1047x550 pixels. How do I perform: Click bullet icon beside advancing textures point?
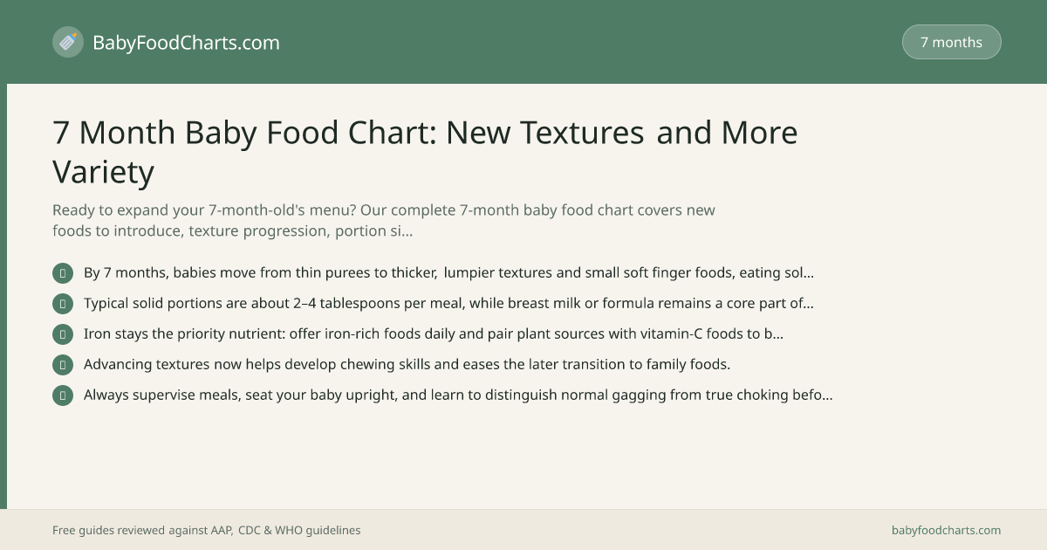point(63,365)
